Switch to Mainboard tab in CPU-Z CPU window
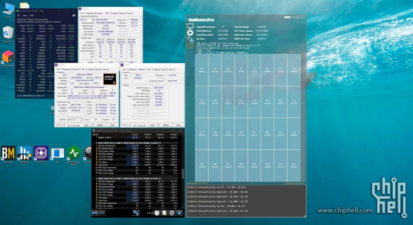Image resolution: width=413 pixels, height=225 pixels. (x=67, y=69)
